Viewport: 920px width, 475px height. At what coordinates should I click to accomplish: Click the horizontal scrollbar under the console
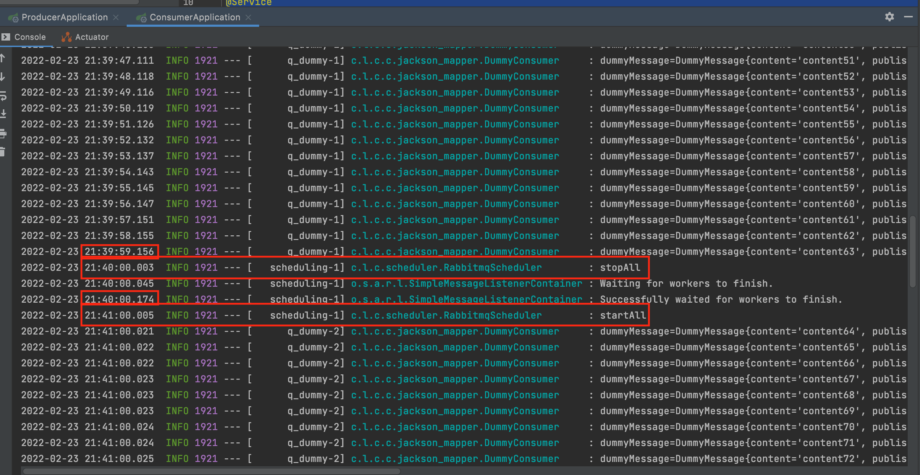pyautogui.click(x=212, y=471)
